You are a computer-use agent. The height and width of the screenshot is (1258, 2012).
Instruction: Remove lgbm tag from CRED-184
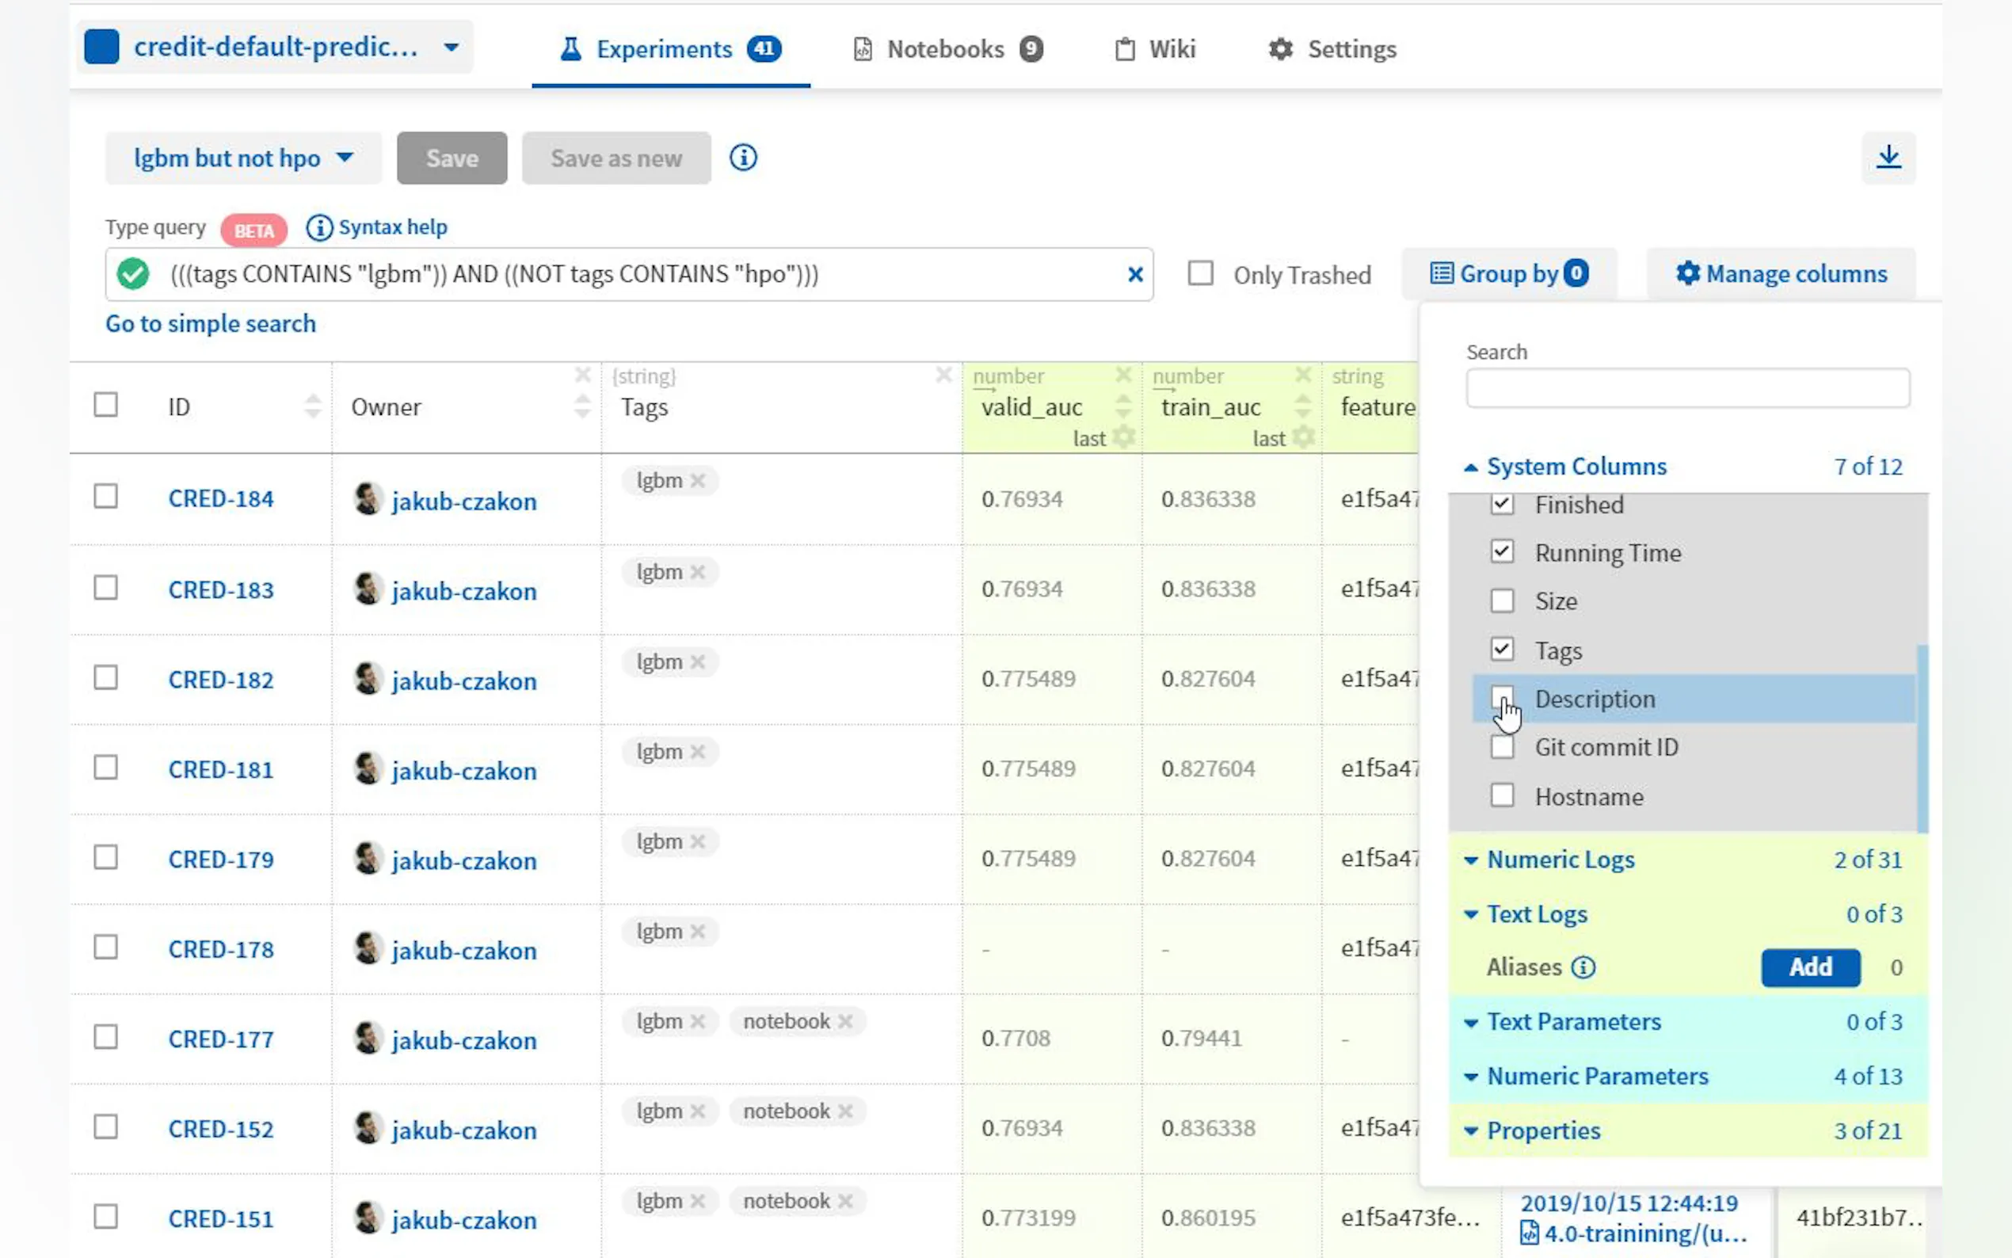coord(698,481)
